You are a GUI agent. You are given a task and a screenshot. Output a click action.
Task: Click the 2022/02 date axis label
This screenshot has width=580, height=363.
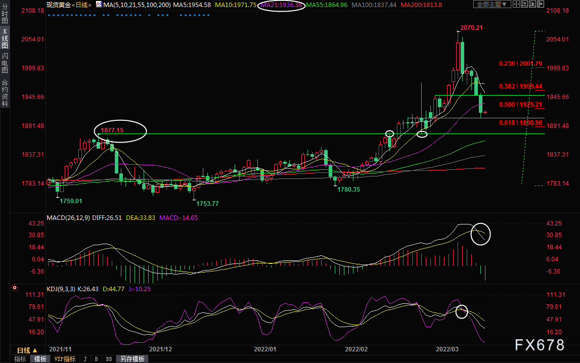point(356,349)
